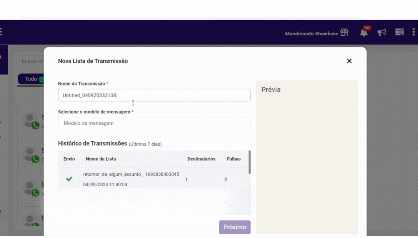Click the Falhas column header
418x238 pixels.
[x=234, y=159]
